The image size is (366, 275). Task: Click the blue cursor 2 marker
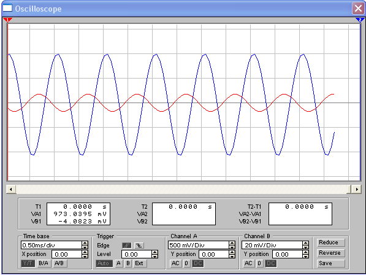click(360, 20)
